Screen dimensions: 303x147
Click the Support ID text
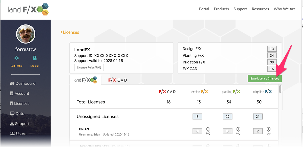101,56
